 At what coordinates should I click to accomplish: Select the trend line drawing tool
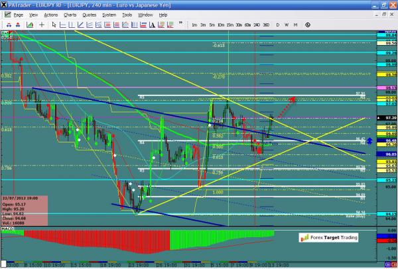coord(80,25)
